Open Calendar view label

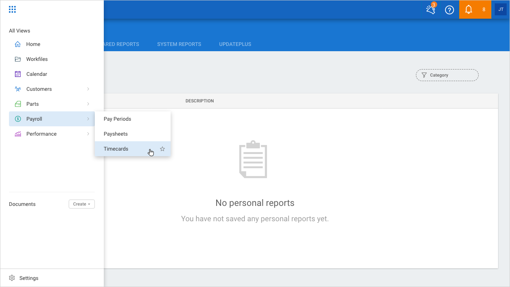[37, 74]
